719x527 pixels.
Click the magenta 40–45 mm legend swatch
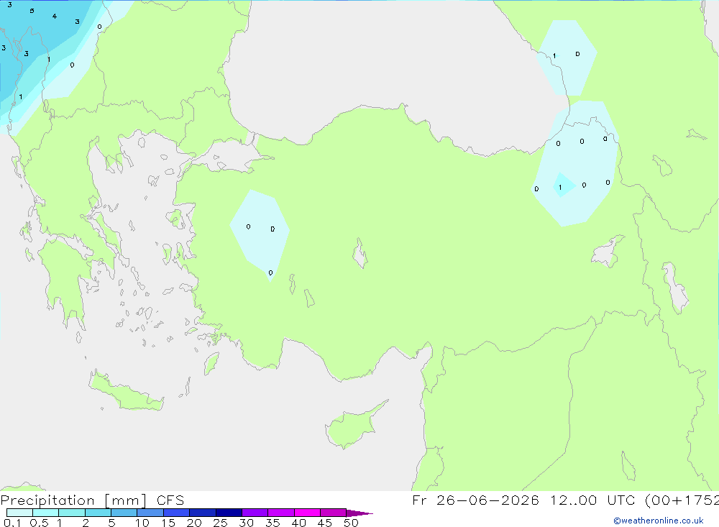pyautogui.click(x=307, y=513)
